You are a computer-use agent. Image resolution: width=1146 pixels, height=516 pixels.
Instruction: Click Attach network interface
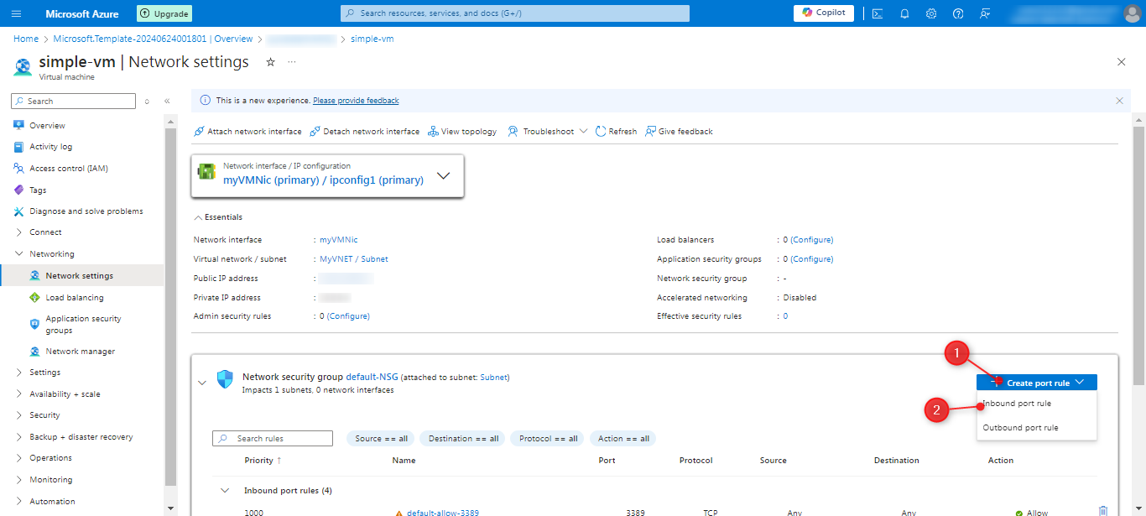(247, 132)
